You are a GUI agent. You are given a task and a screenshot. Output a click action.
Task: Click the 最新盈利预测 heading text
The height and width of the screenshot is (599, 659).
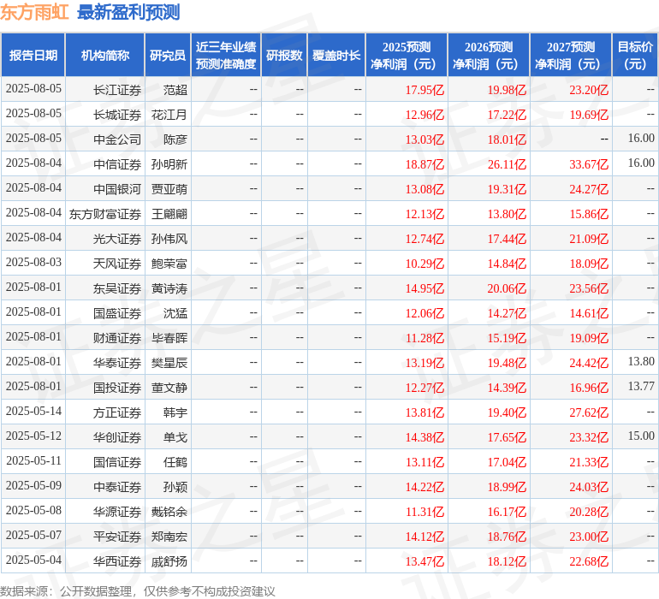point(128,12)
